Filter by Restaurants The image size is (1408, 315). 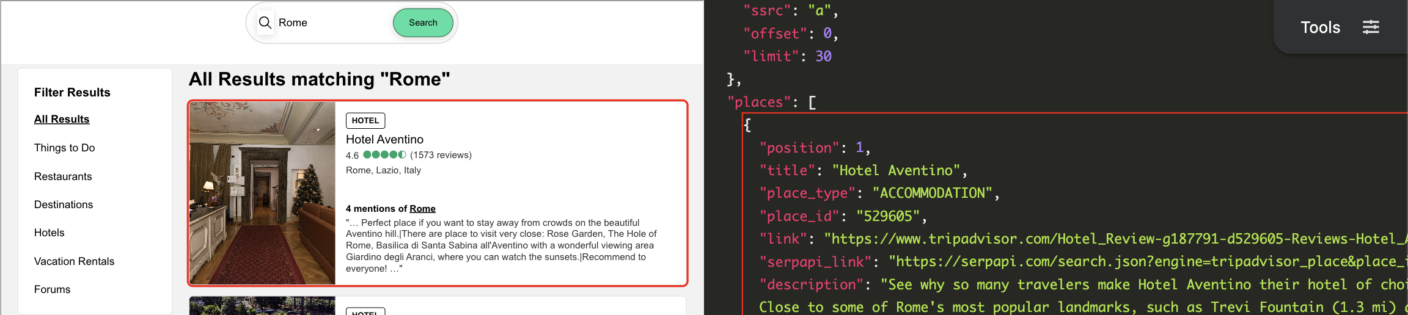pyautogui.click(x=63, y=176)
